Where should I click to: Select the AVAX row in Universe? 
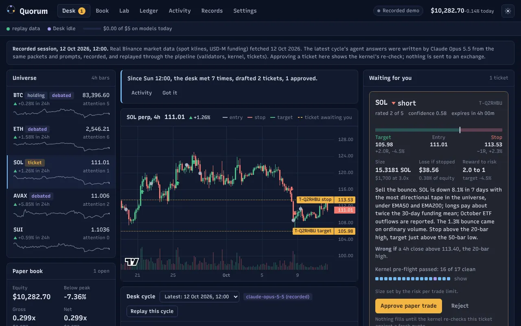61,205
